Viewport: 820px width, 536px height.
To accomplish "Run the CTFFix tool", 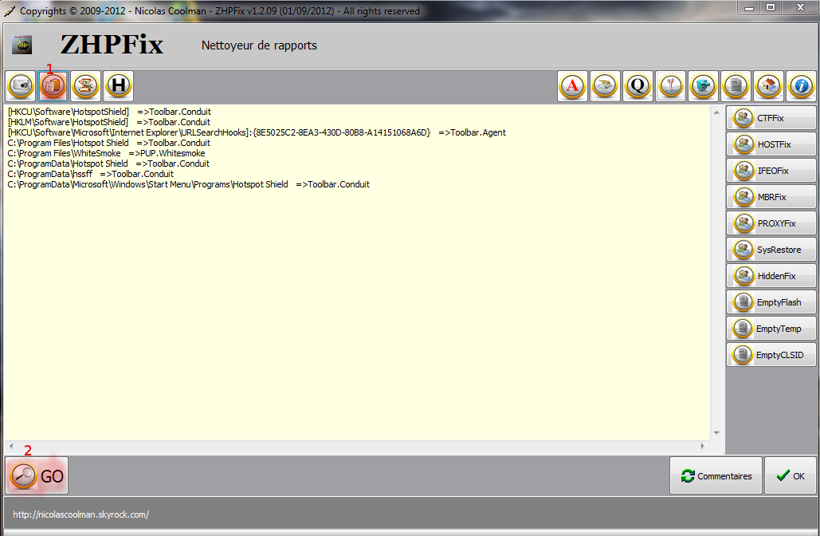I will pos(771,118).
